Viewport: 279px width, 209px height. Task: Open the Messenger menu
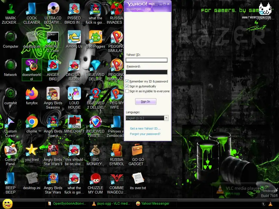[x=134, y=9]
